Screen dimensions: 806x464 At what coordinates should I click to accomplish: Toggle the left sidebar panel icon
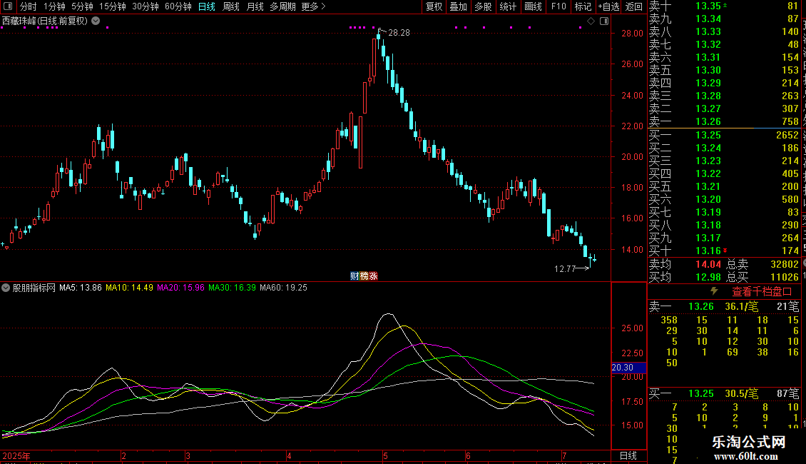[8, 6]
